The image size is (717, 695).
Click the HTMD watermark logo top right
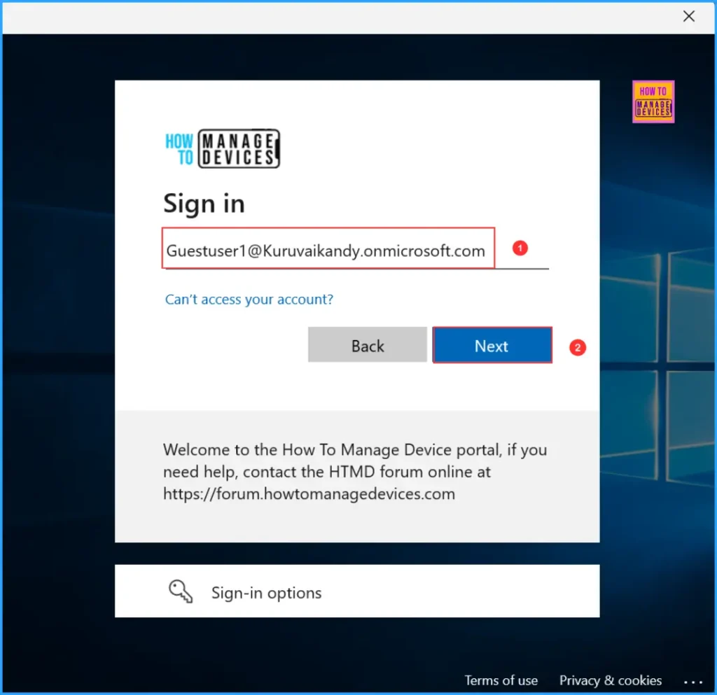coord(653,101)
